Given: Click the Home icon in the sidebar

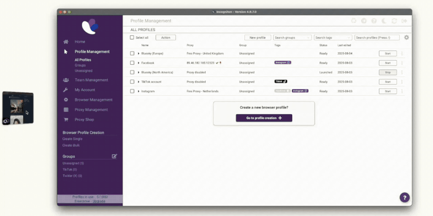Looking at the screenshot, I should point(66,42).
